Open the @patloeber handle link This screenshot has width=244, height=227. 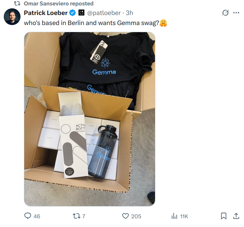[104, 13]
